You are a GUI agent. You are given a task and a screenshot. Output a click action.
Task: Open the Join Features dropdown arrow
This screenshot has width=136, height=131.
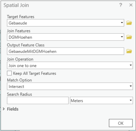(x=122, y=37)
